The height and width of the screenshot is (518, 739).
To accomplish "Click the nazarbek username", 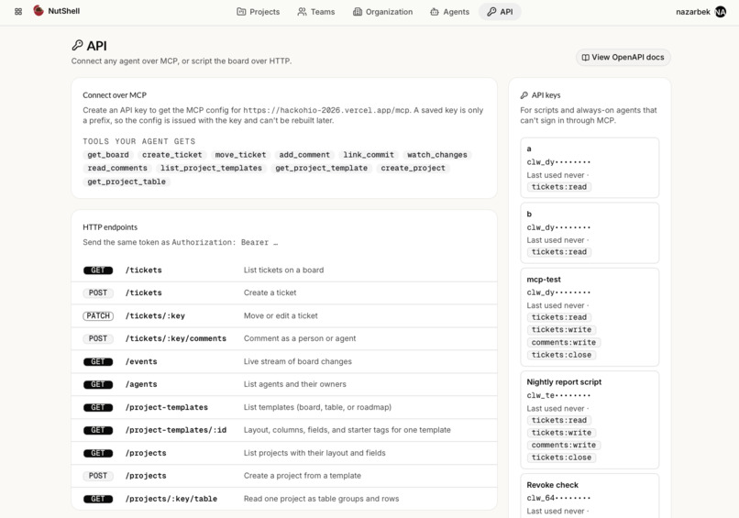I will coord(693,12).
